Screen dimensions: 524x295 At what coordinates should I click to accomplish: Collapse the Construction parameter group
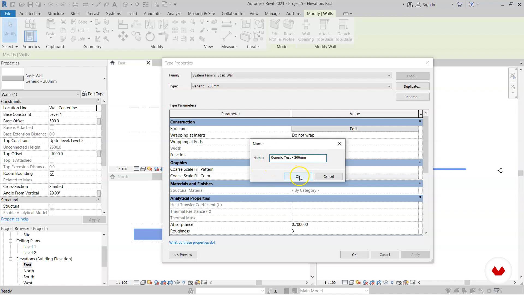point(420,121)
